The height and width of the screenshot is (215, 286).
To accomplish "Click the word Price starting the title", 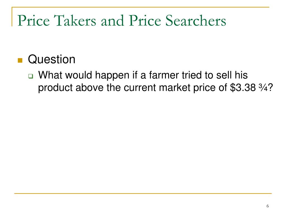I will coord(34,20).
